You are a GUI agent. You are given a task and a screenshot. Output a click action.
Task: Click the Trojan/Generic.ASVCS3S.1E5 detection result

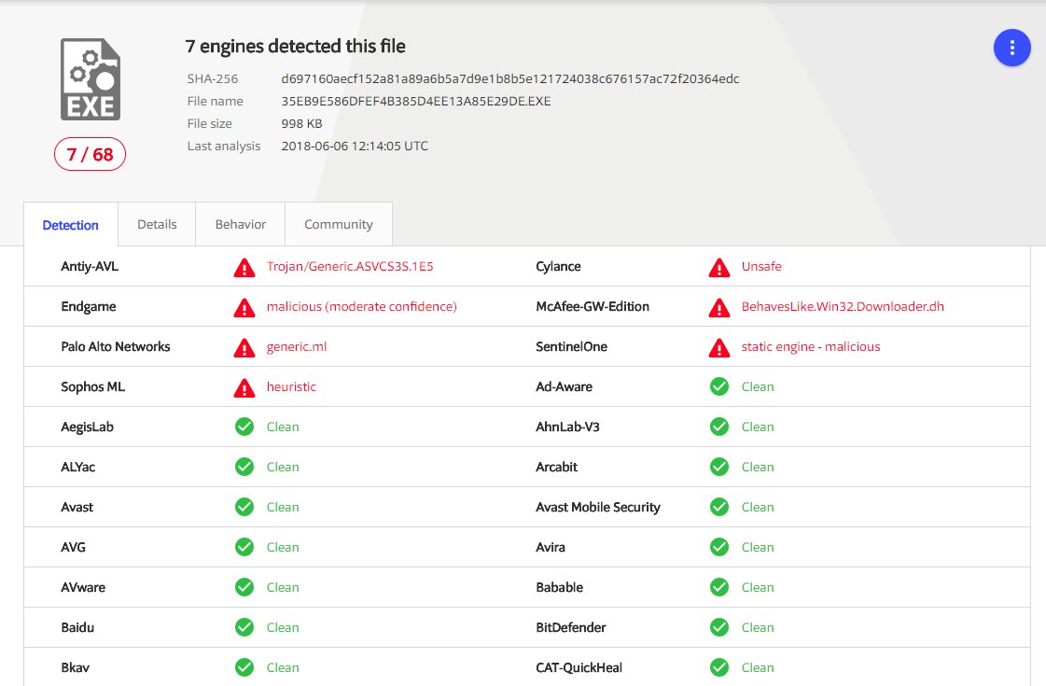pyautogui.click(x=350, y=266)
